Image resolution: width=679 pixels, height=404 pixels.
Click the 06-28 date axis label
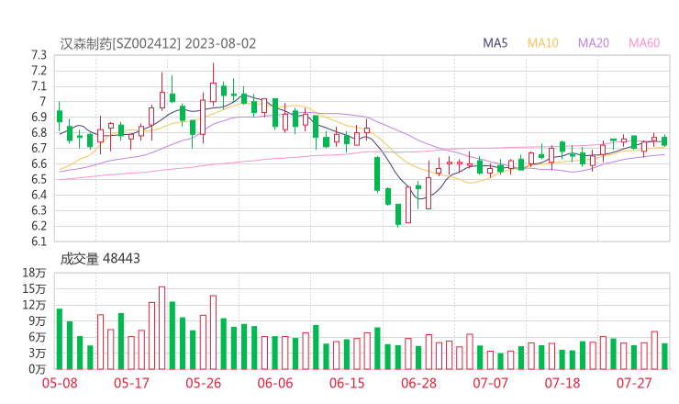pyautogui.click(x=418, y=383)
